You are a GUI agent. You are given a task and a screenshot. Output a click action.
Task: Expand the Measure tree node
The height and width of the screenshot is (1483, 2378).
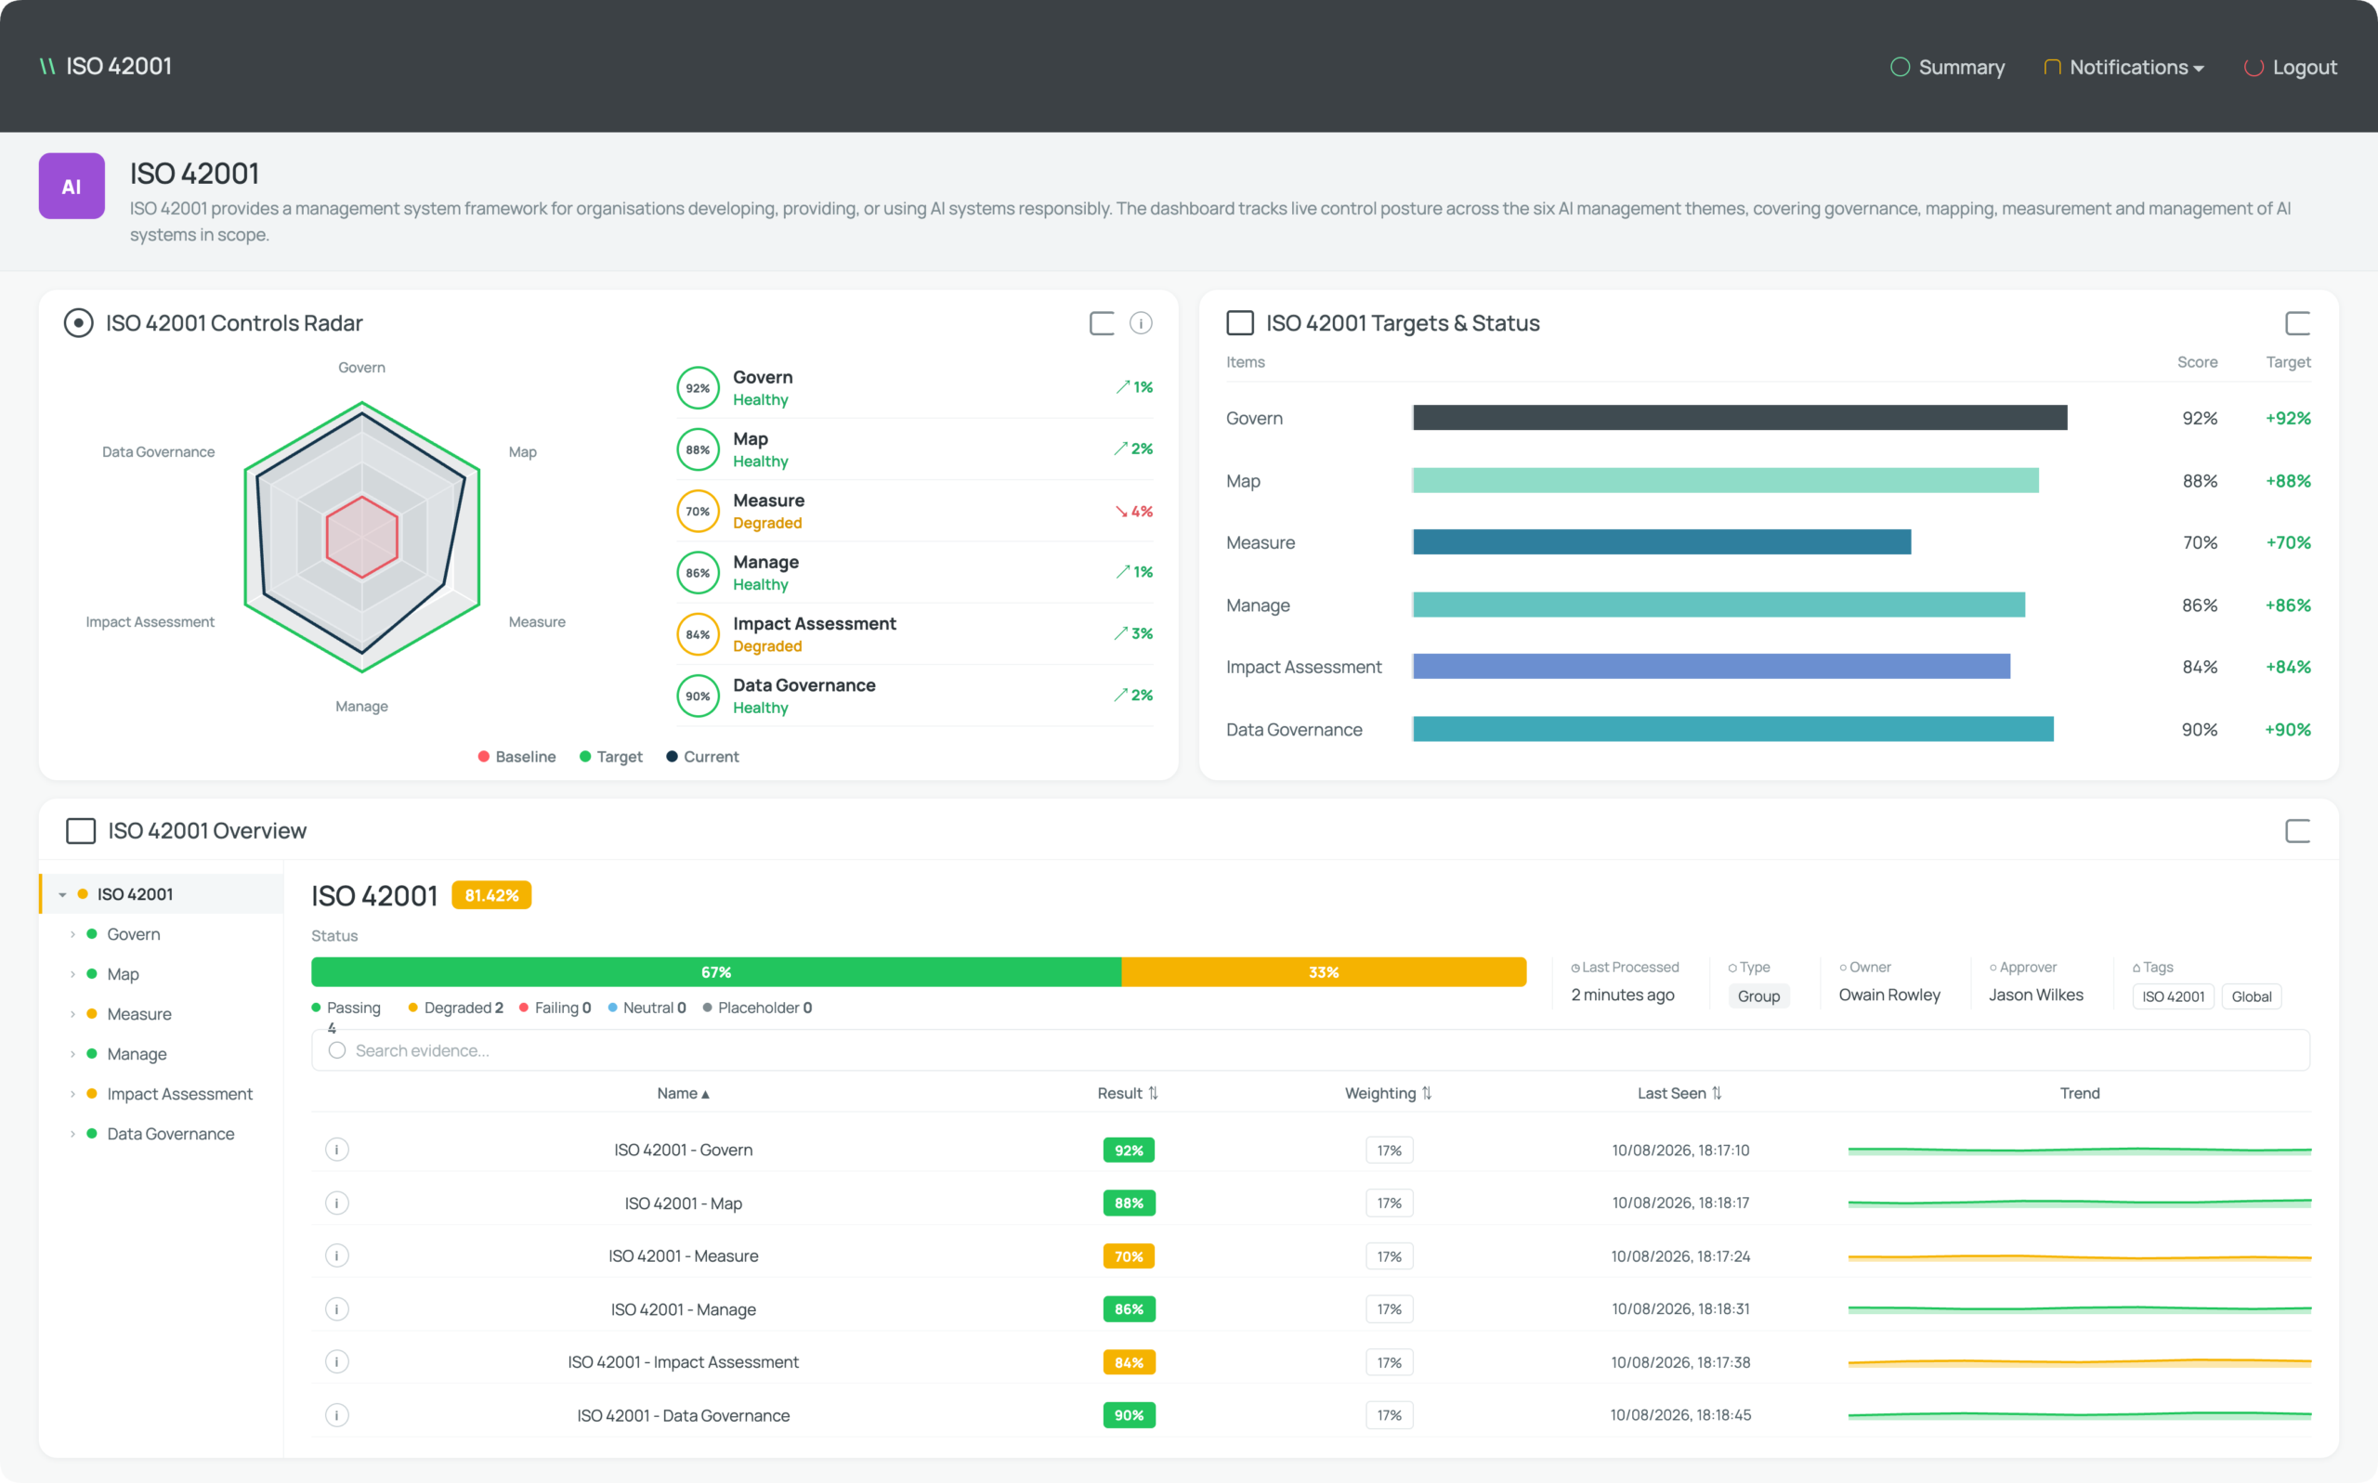point(72,1014)
